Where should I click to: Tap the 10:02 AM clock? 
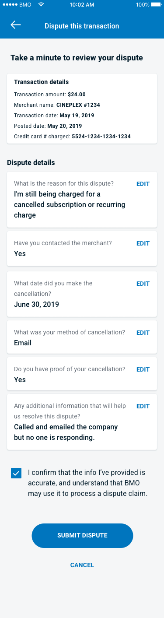[x=82, y=4]
